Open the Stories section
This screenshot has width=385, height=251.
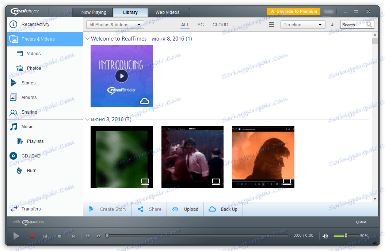point(14,83)
